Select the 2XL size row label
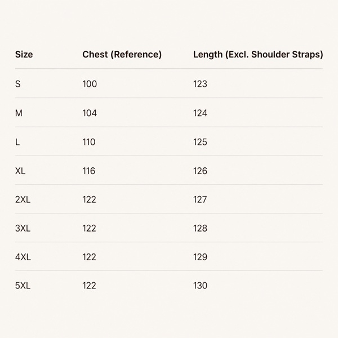Viewport: 338px width, 338px height. pyautogui.click(x=23, y=199)
